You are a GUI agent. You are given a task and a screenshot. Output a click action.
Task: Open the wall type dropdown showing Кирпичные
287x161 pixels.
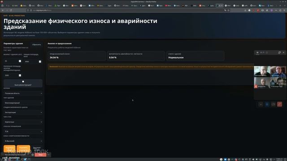(23, 122)
